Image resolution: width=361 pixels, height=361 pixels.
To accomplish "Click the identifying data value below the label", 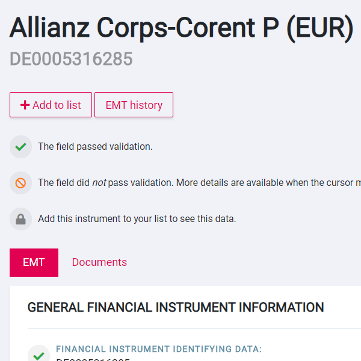I will pos(93,359).
